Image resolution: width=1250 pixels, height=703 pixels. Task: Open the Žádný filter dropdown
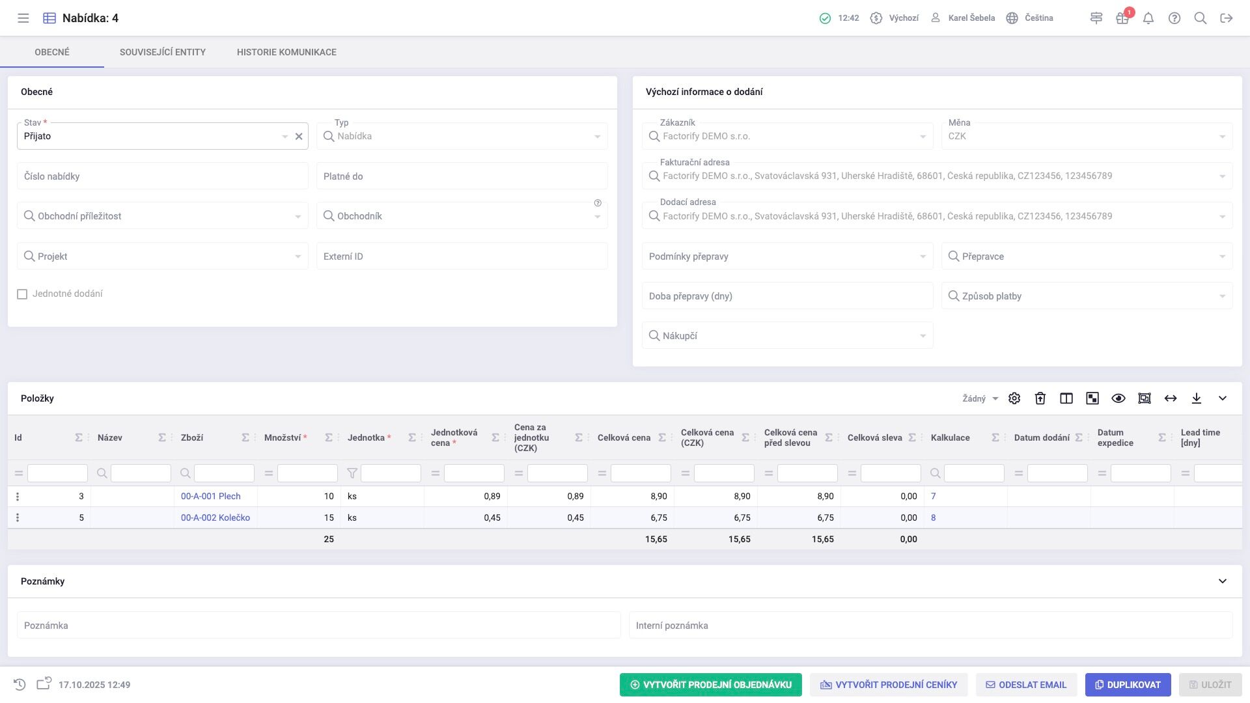980,398
